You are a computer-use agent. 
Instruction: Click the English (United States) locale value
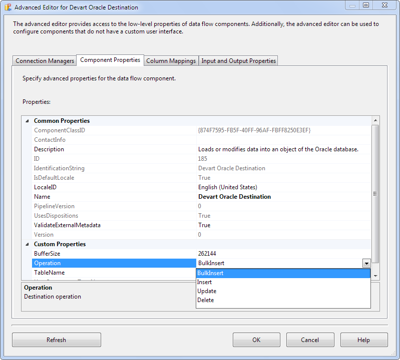[x=228, y=187]
